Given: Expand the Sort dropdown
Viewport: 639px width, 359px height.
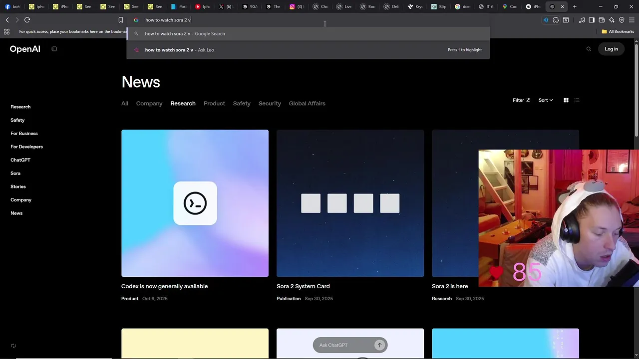Looking at the screenshot, I should tap(545, 100).
